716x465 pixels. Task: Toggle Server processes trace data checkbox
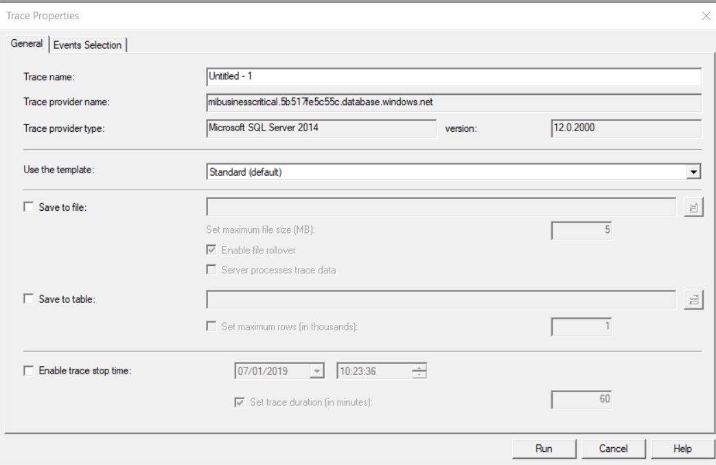(212, 270)
